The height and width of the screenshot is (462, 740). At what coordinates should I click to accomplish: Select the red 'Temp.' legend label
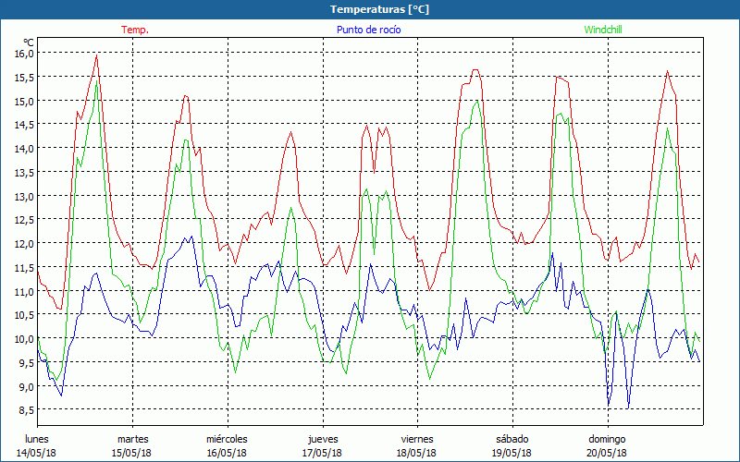(x=135, y=30)
